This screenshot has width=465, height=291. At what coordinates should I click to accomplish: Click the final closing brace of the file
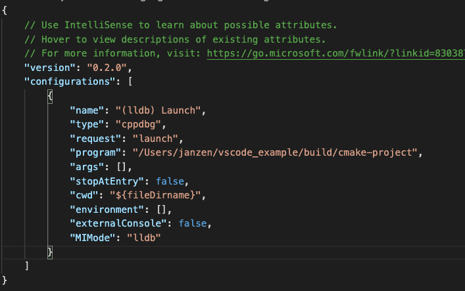click(x=4, y=280)
